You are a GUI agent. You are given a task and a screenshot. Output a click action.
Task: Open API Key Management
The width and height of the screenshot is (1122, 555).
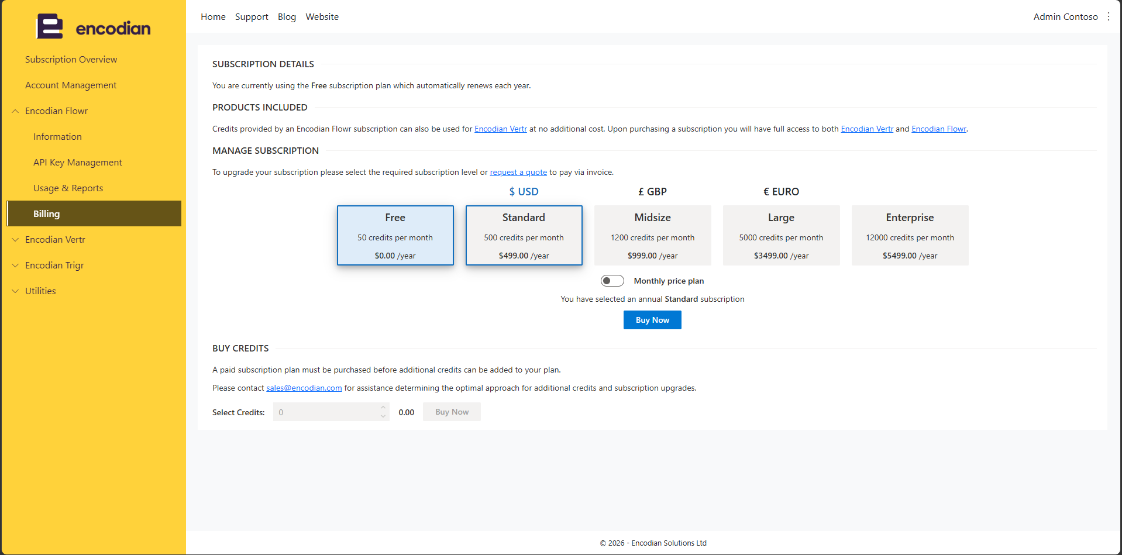pos(78,163)
